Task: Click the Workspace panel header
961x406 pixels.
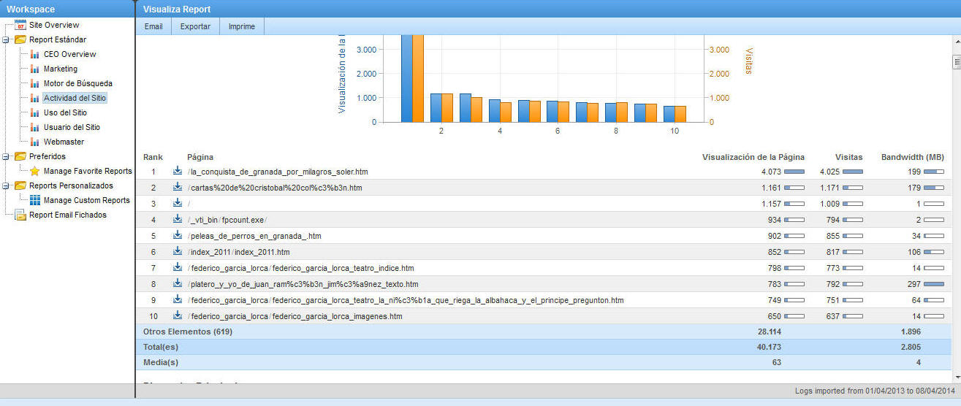Action: click(x=67, y=9)
